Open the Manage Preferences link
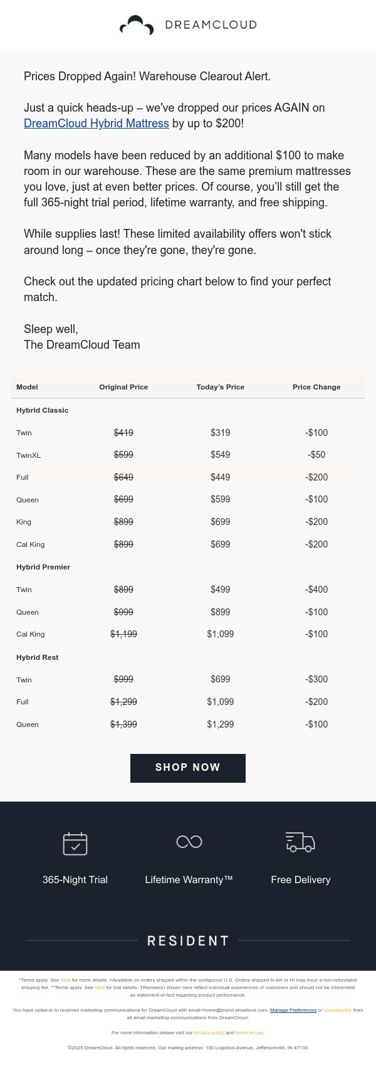Screen dimensions: 376x1065 pos(293,1010)
